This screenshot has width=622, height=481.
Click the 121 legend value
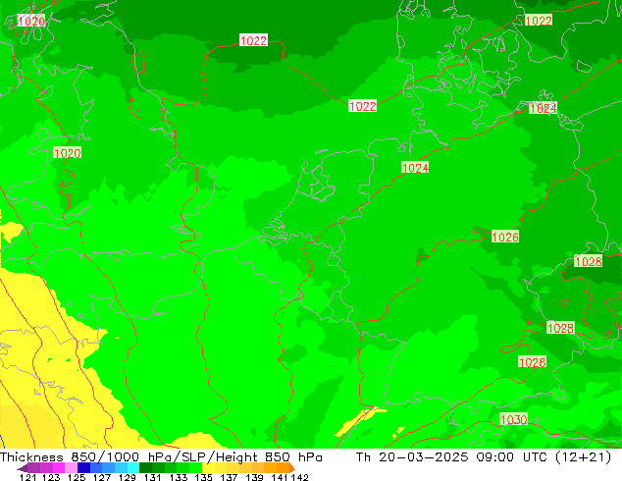pyautogui.click(x=27, y=477)
